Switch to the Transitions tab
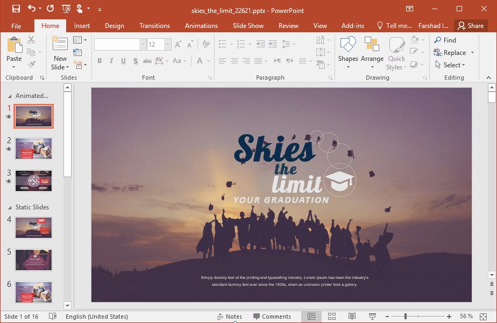 coord(154,26)
